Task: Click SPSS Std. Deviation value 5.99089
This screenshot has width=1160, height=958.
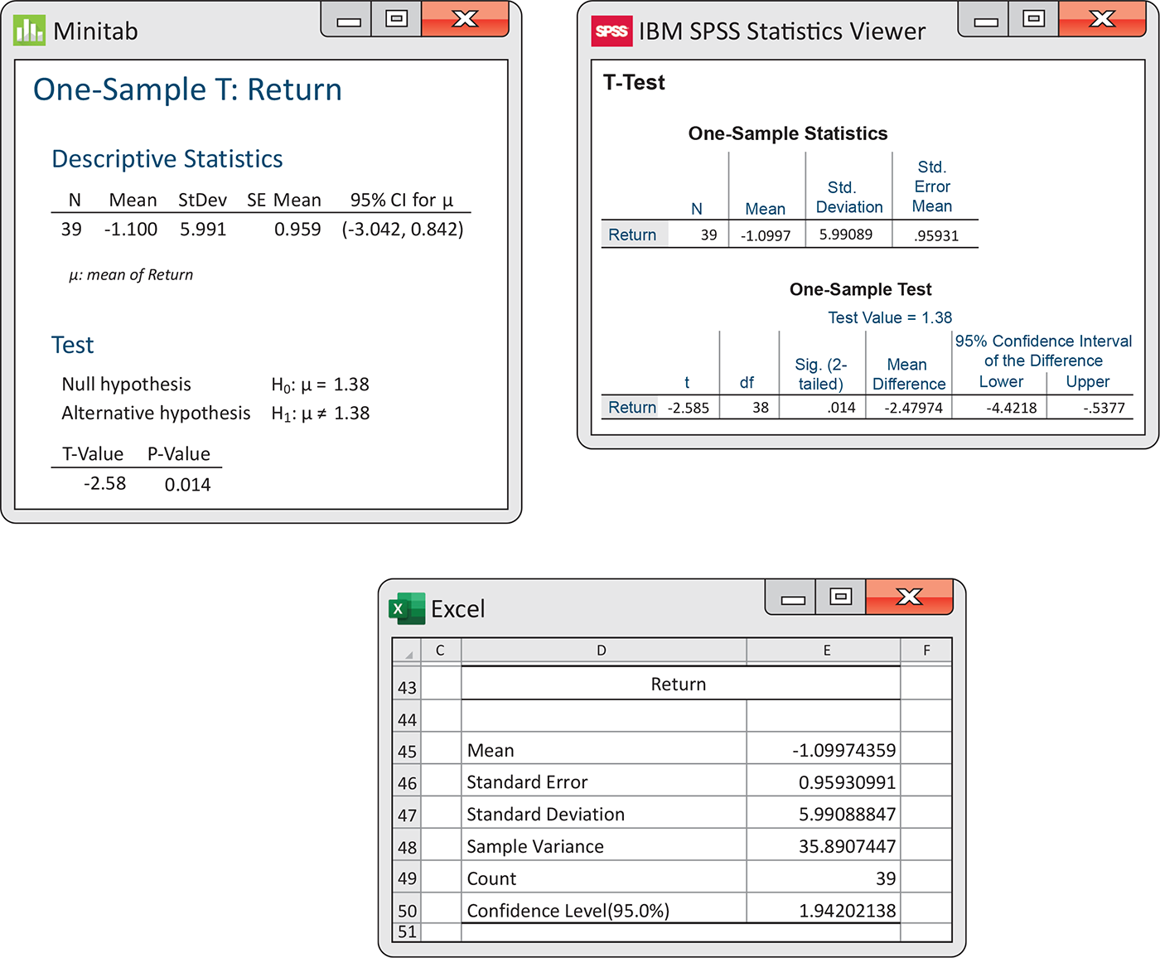Action: pyautogui.click(x=846, y=235)
